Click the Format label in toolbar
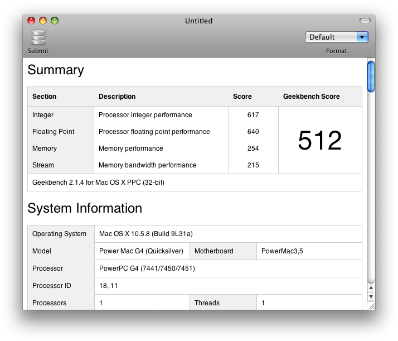This screenshot has height=341, width=398. (336, 51)
